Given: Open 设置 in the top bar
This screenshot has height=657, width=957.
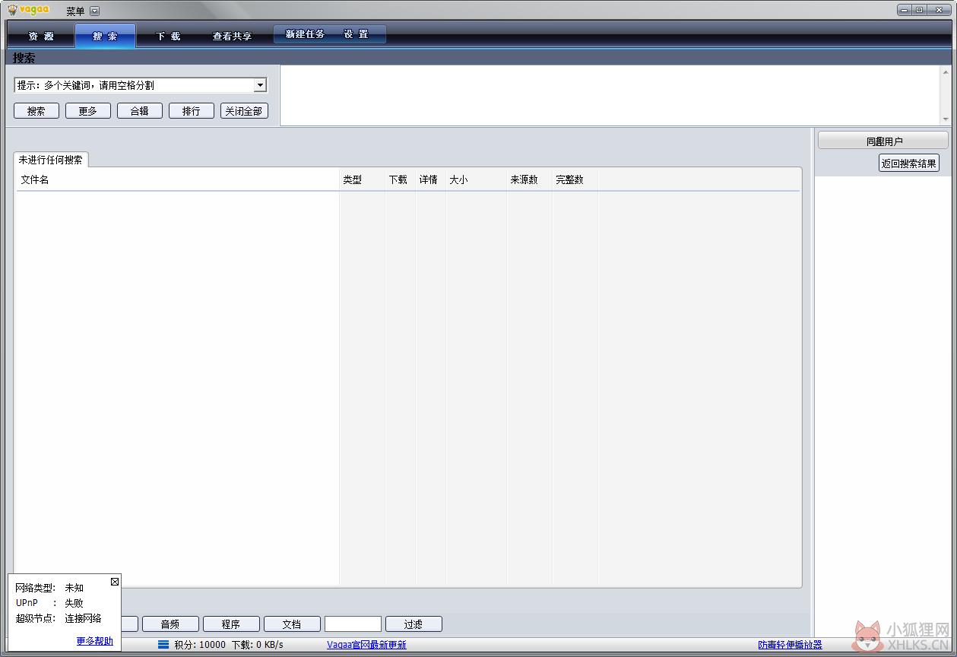Looking at the screenshot, I should coord(356,34).
